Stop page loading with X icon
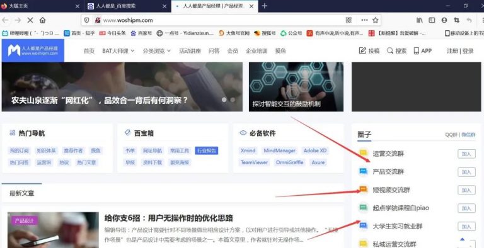This screenshot has height=248, width=484. pyautogui.click(x=30, y=20)
